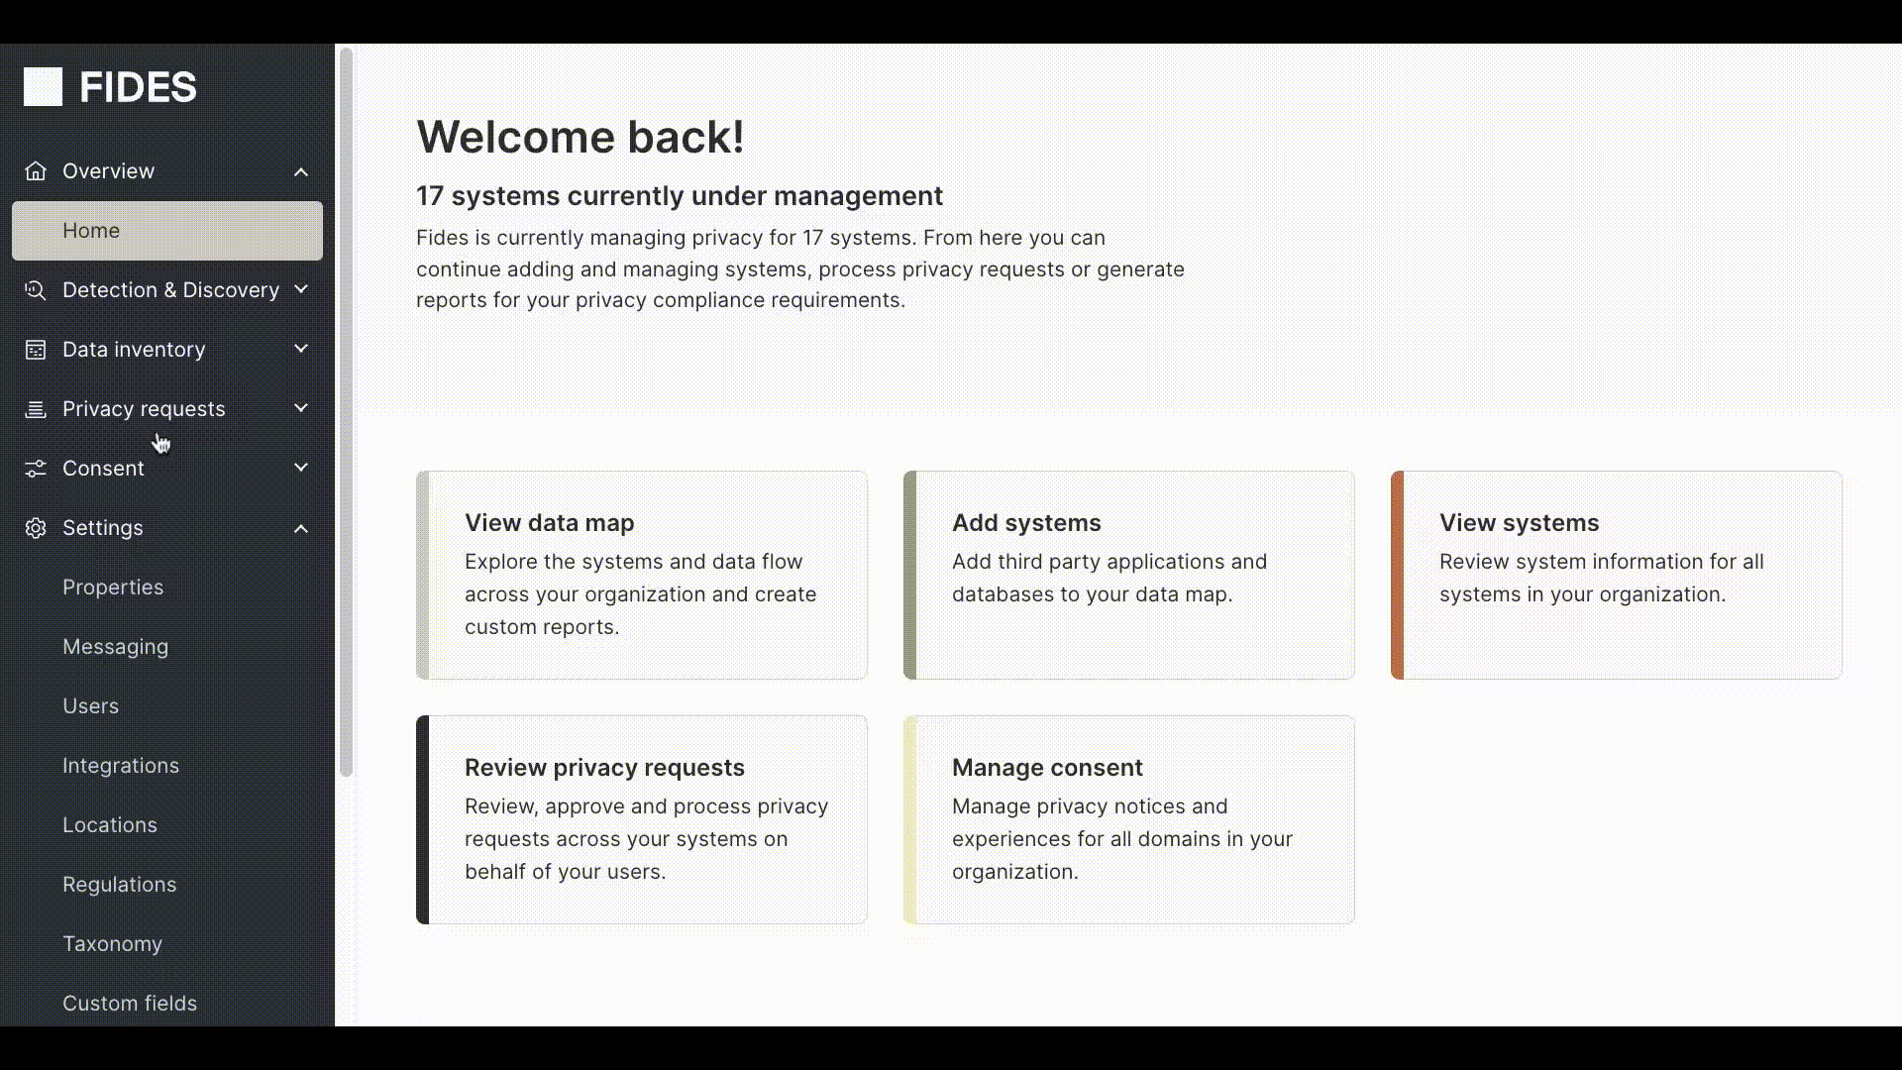Click the Privacy requests list icon
The height and width of the screenshot is (1070, 1902).
36,409
